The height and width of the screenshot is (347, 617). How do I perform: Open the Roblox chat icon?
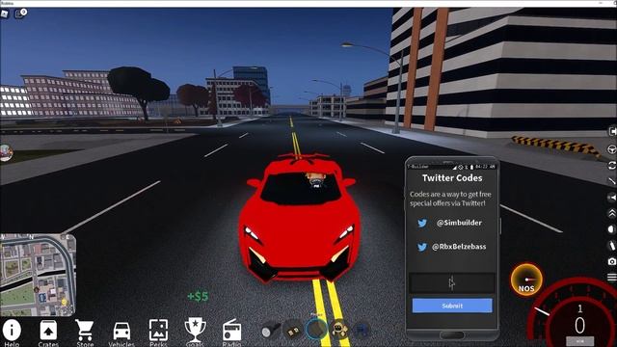coord(20,13)
